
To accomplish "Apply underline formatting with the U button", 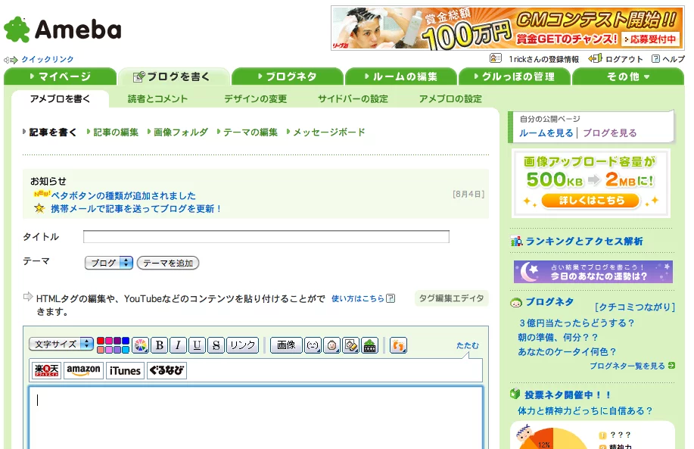I will click(x=197, y=345).
